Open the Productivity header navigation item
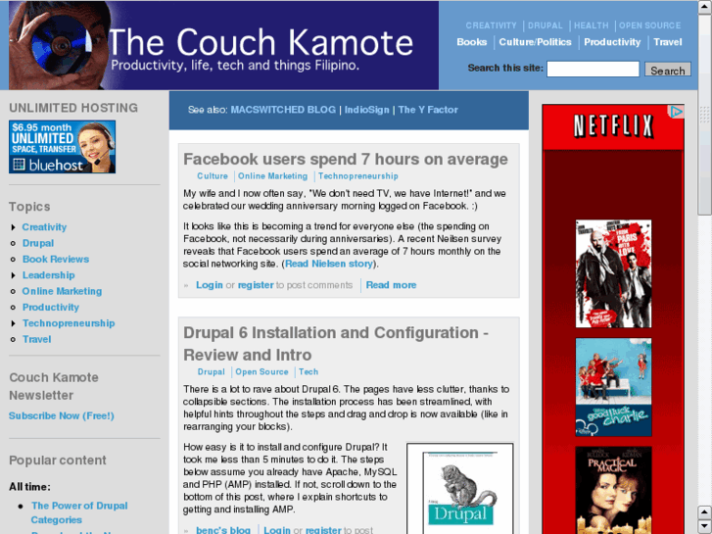712x534 pixels. [x=612, y=42]
